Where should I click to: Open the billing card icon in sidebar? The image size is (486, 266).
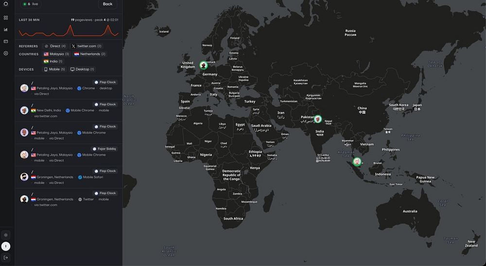[x=5, y=41]
